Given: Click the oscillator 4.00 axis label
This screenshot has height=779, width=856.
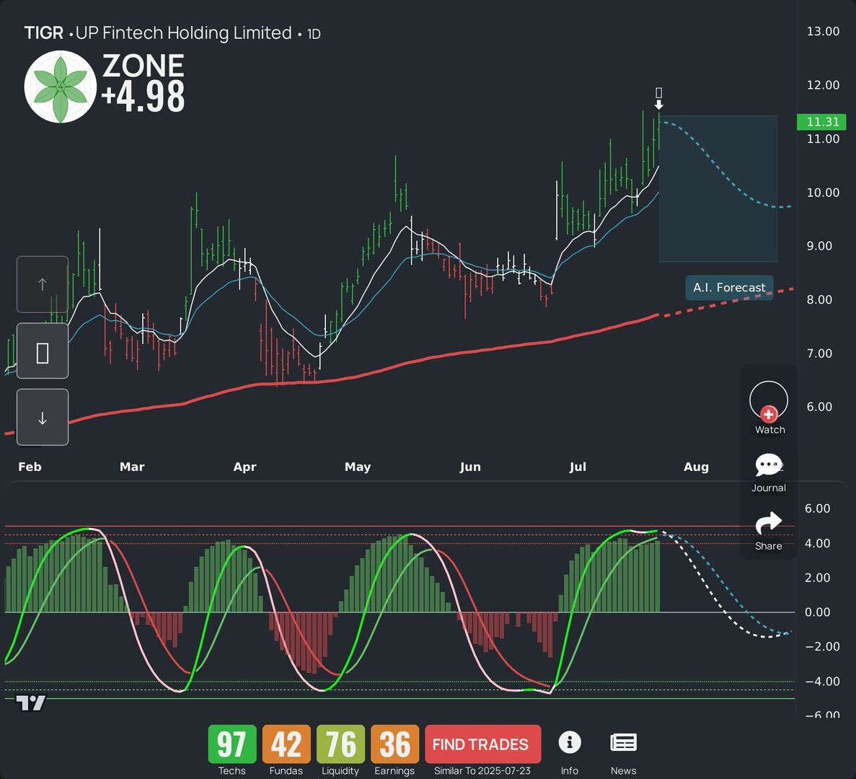Looking at the screenshot, I should [817, 543].
